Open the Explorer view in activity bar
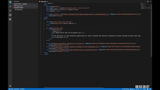 point(10,2)
